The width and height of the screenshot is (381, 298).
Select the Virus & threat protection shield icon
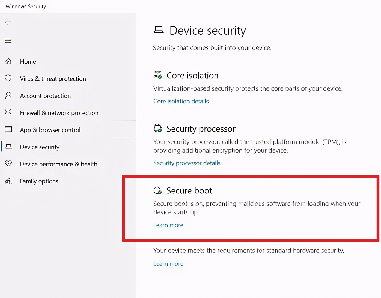point(8,79)
